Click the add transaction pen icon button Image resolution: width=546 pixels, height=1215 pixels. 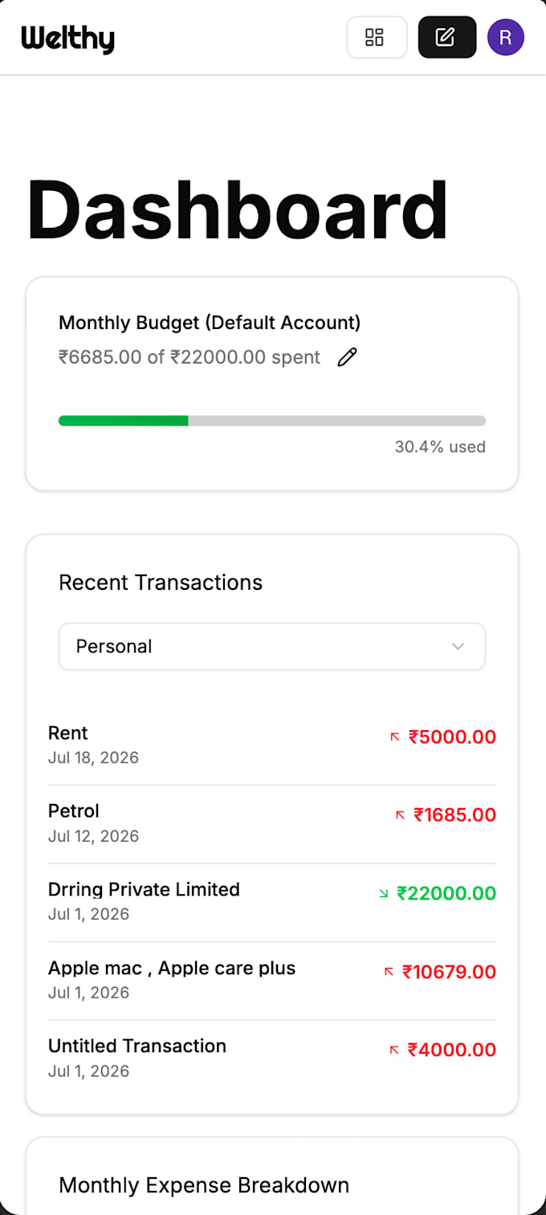pos(447,37)
